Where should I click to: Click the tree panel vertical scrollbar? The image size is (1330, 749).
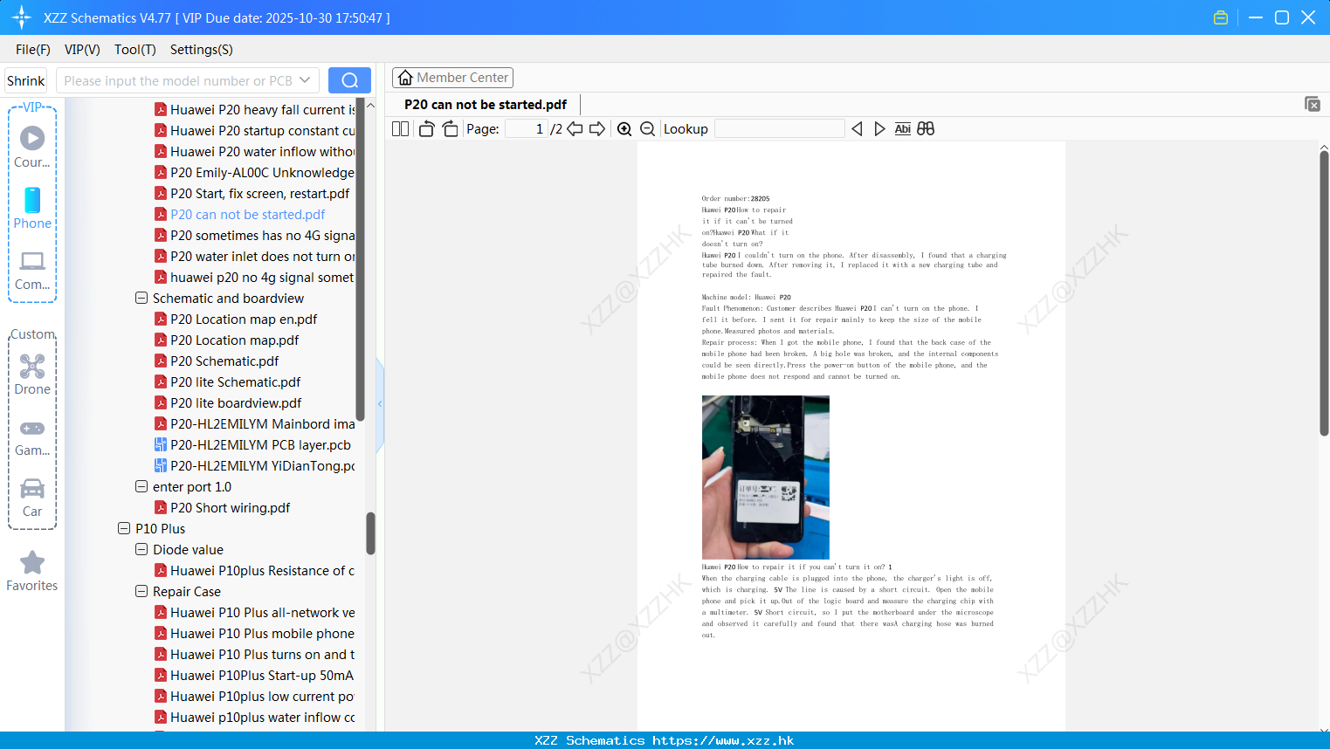tap(370, 533)
